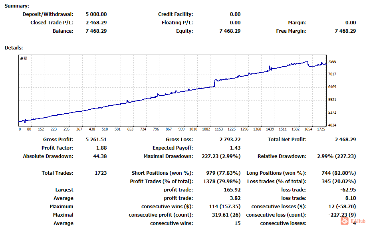Click the 4824 y-axis label
Screen dimensions: 369x227
click(332, 125)
